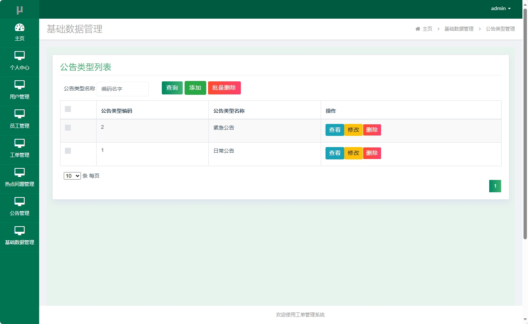
Task: Click the home icon in the breadcrumb bar
Action: pos(417,29)
